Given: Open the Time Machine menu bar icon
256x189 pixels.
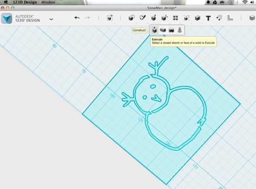Looking at the screenshot, I should tap(230, 2).
